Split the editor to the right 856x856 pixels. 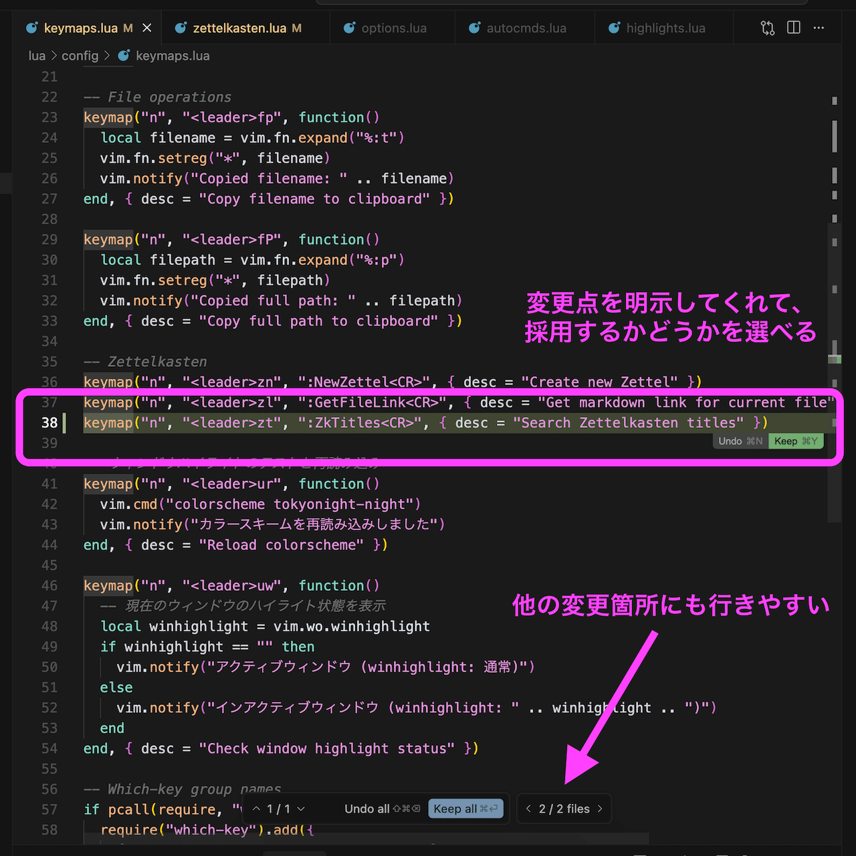pyautogui.click(x=794, y=28)
